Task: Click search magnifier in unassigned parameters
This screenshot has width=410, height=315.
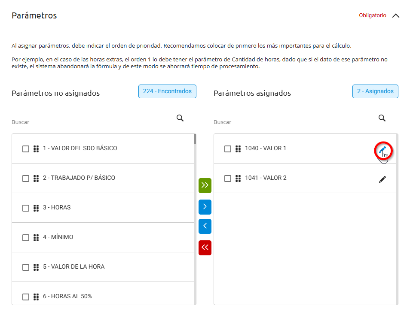Action: click(x=180, y=118)
